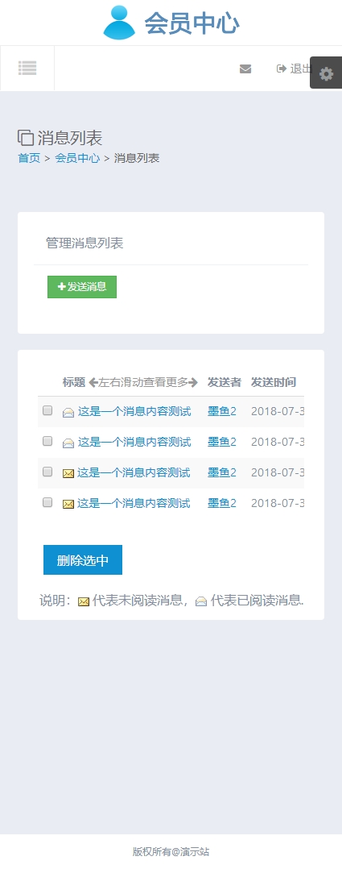Click sender 墨鱼2 in the first row
The image size is (342, 869).
pyautogui.click(x=222, y=411)
